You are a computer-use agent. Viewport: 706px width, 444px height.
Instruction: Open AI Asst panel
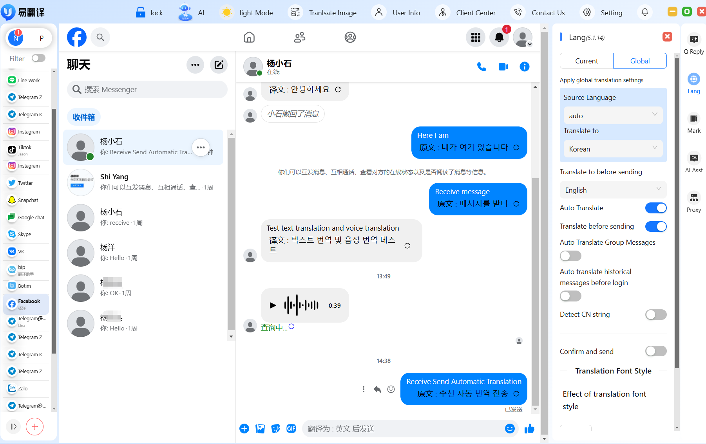[x=694, y=162]
